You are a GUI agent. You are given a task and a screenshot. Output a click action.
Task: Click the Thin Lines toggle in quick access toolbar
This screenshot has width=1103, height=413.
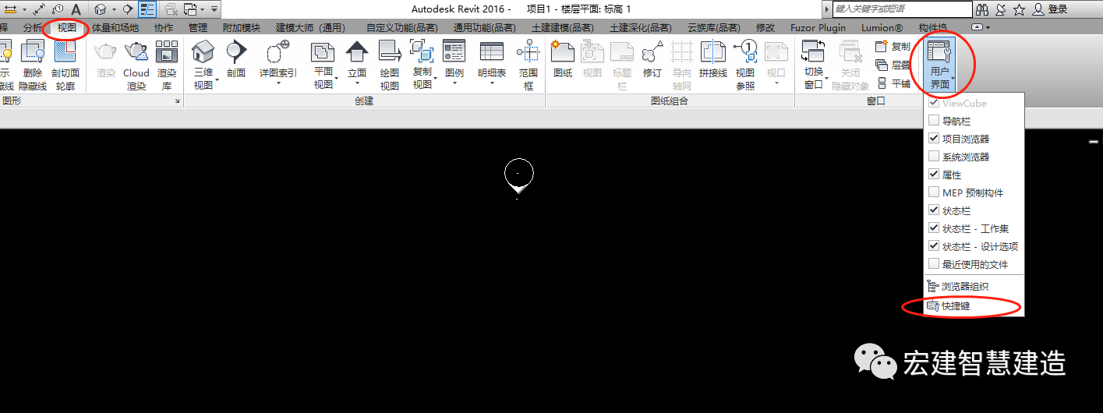pos(147,9)
